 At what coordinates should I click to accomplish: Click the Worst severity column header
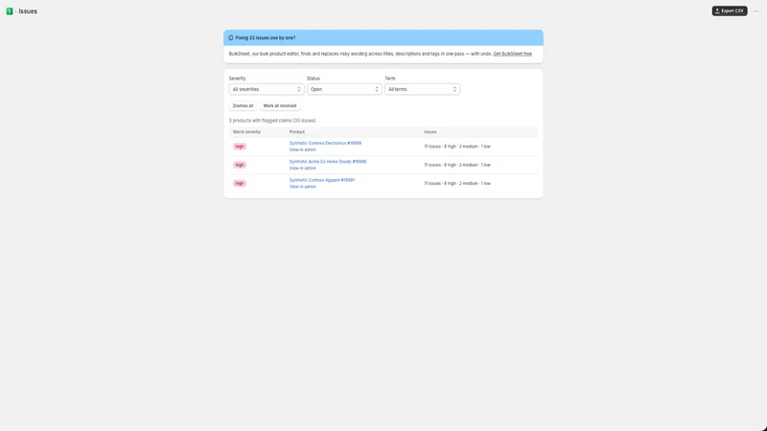pos(246,132)
